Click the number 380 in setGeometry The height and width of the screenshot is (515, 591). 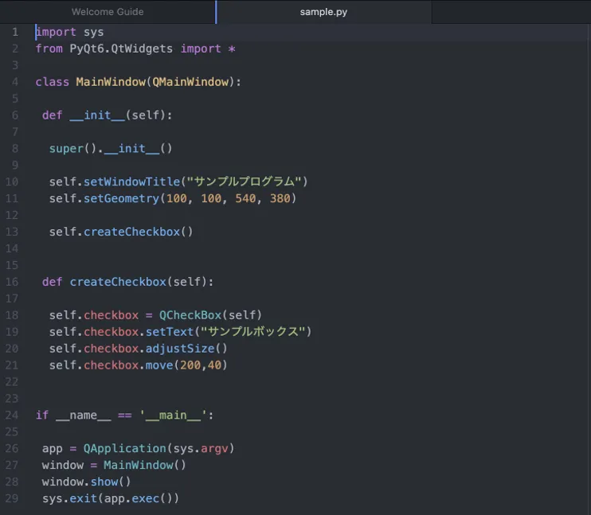[x=280, y=198]
